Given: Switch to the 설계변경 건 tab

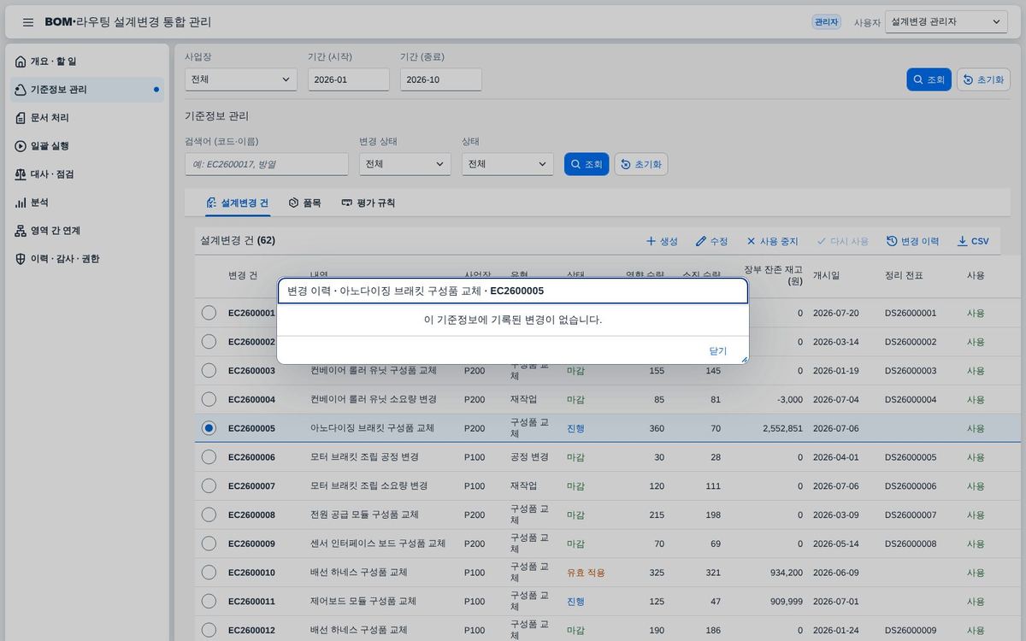Looking at the screenshot, I should point(237,203).
